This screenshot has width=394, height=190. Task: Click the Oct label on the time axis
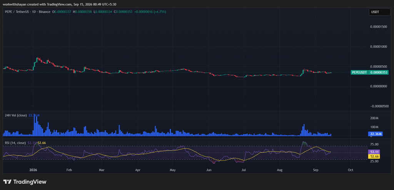pos(351,170)
